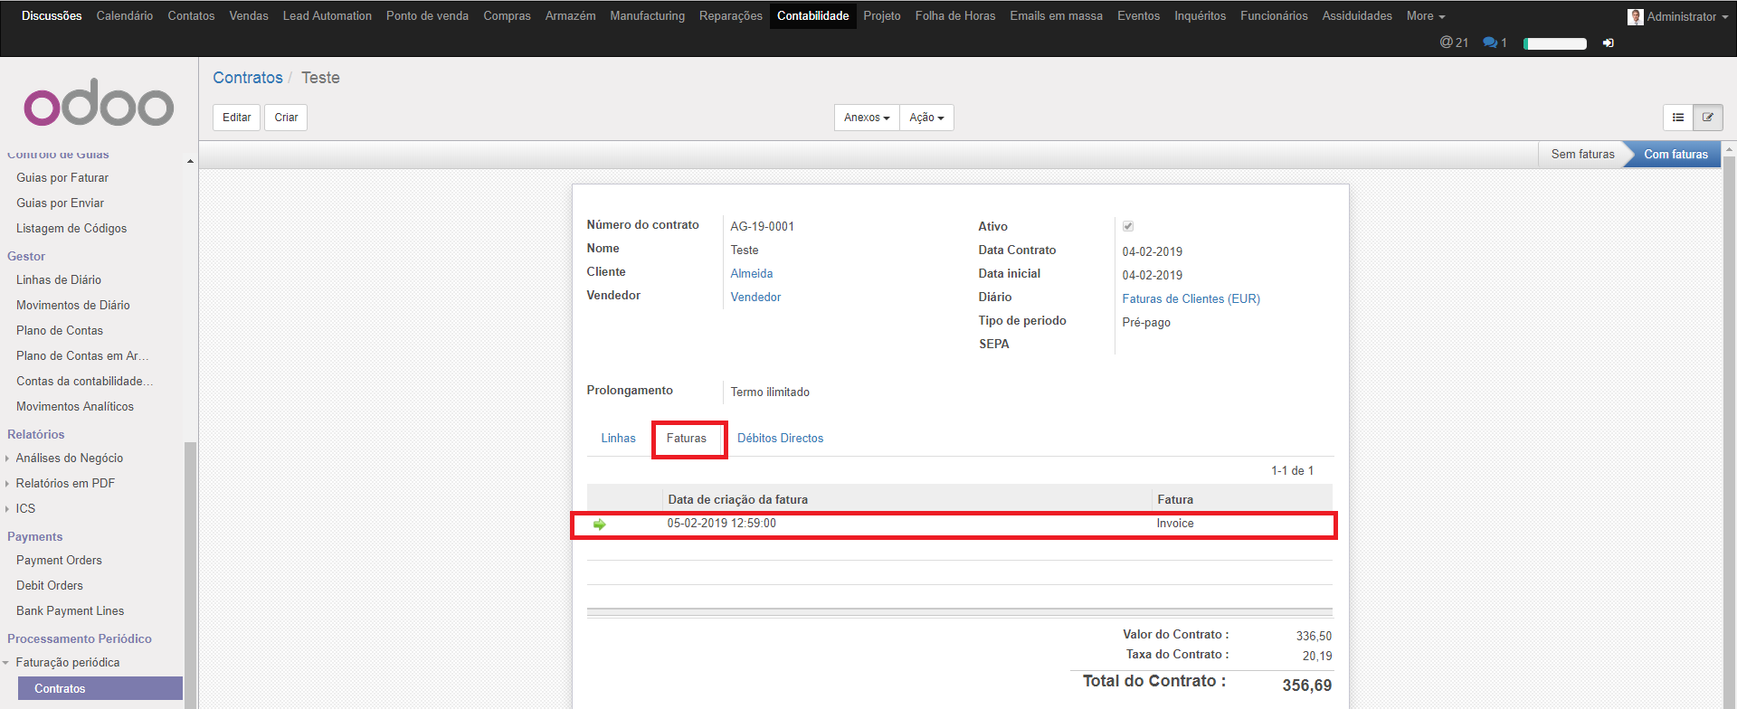Select the Com faturas status stage
The width and height of the screenshot is (1737, 709).
pos(1675,155)
